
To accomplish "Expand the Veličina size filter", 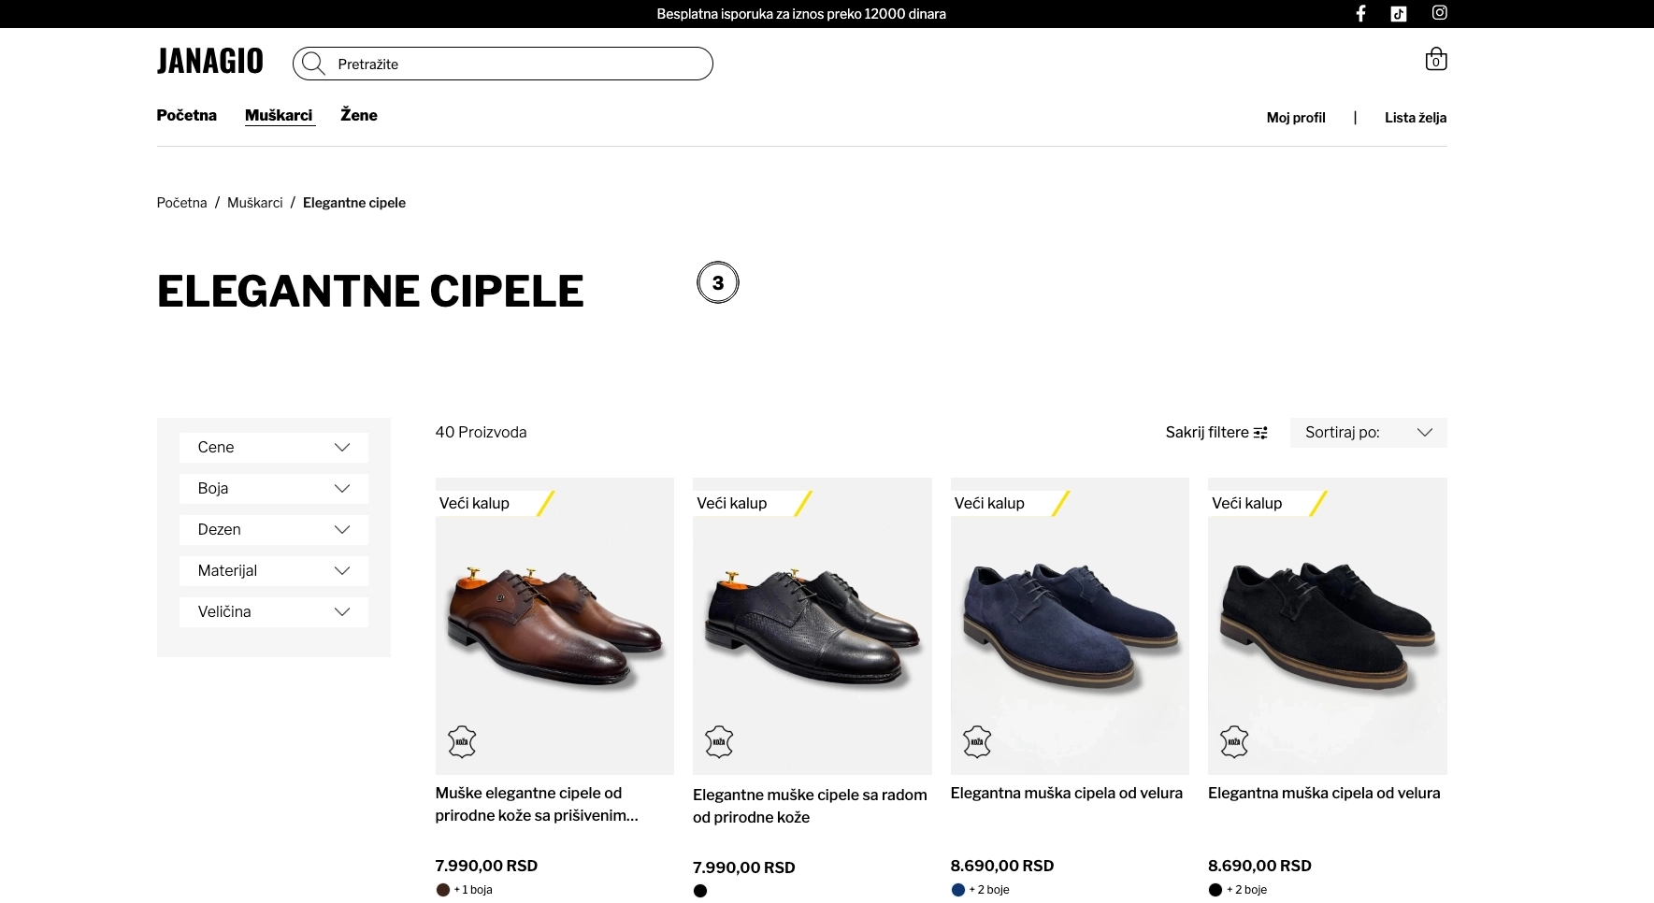I will tap(273, 612).
